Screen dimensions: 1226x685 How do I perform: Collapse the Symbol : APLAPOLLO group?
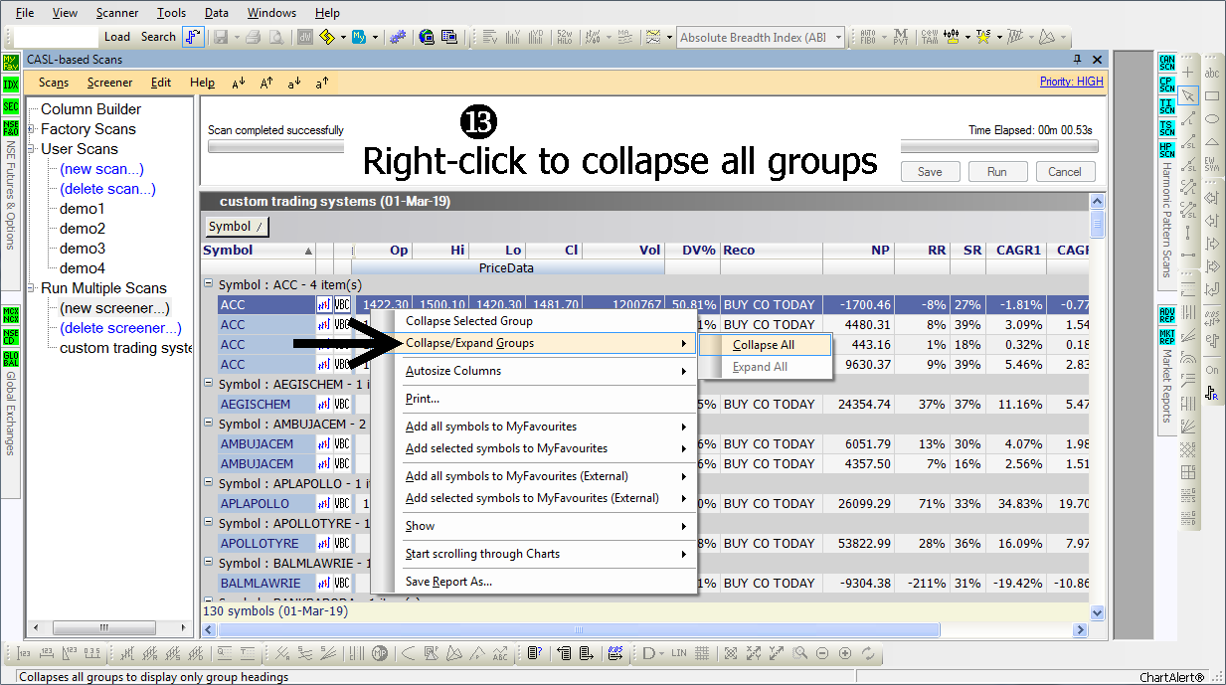click(209, 483)
